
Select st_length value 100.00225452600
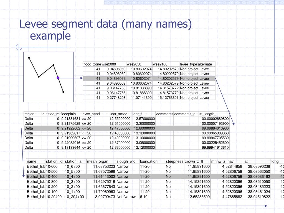point(214,143)
